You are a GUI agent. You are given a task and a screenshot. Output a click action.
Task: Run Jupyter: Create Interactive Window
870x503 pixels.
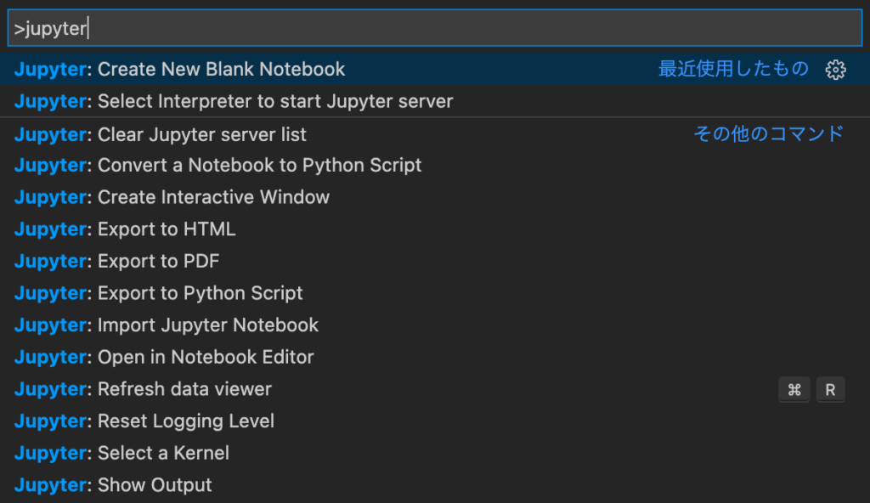(x=435, y=197)
